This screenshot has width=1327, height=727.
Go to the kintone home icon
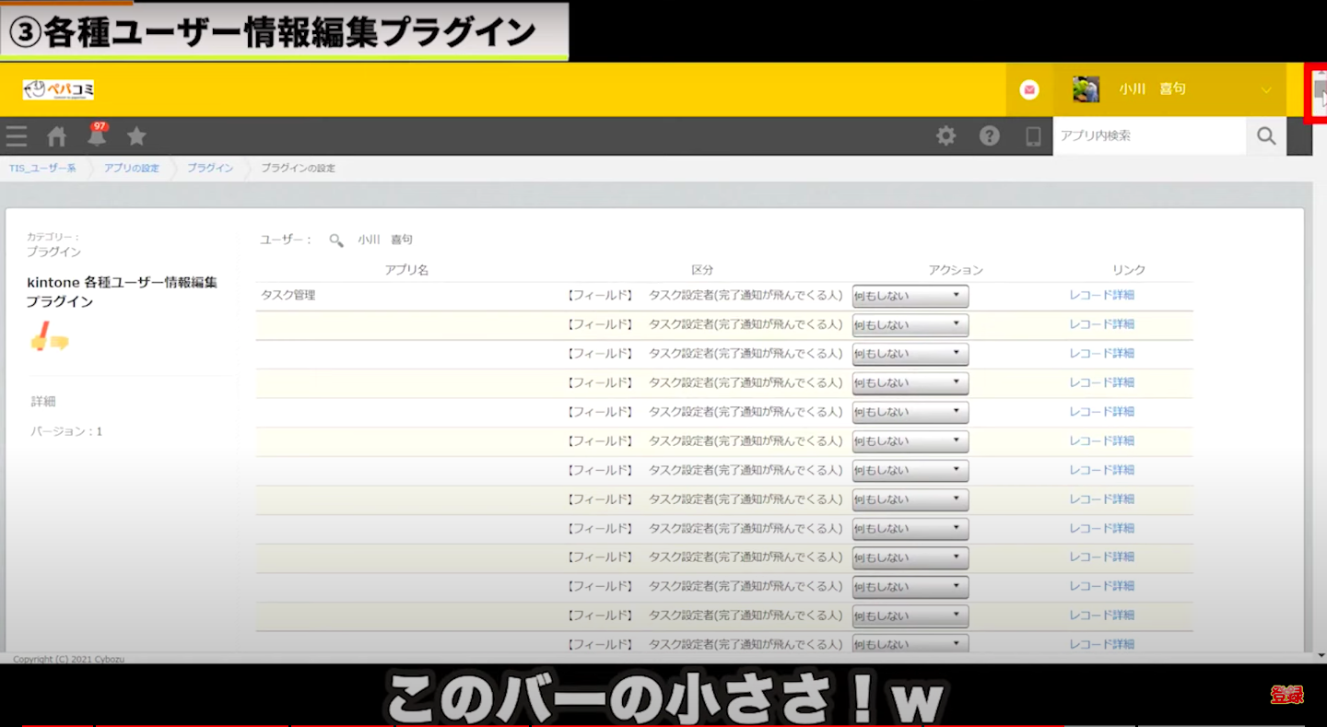57,137
